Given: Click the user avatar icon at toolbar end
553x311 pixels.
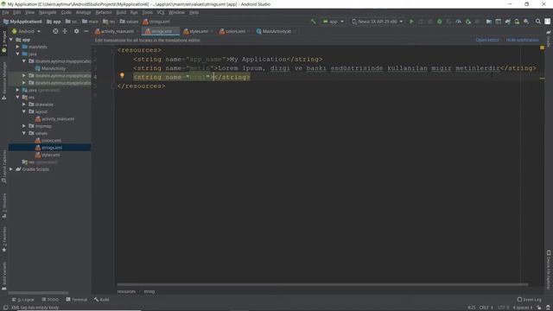Looking at the screenshot, I should 547,22.
